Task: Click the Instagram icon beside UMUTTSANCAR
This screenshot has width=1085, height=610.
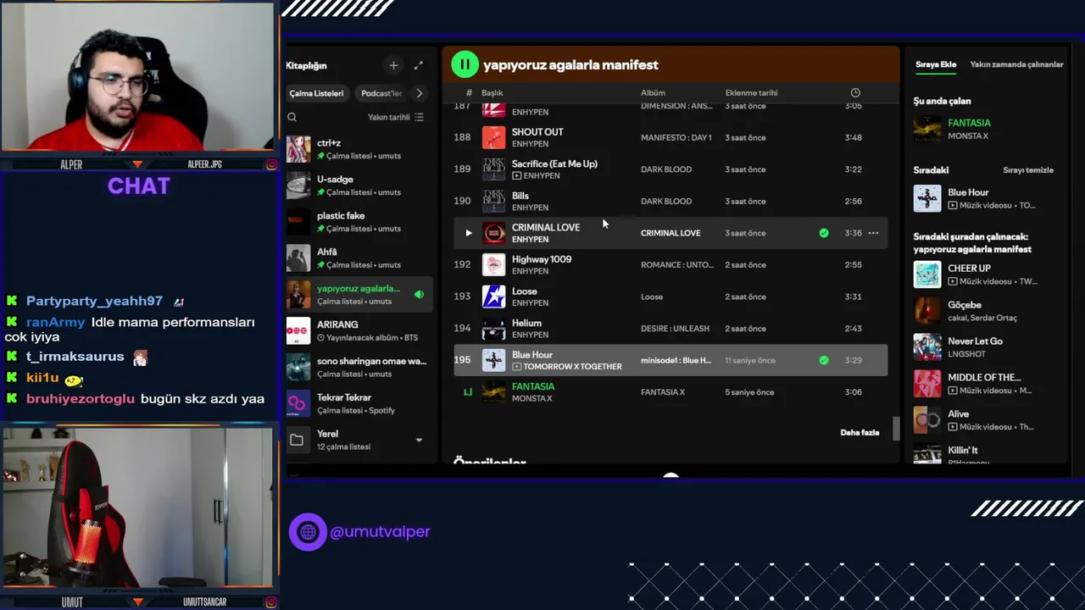Action: [272, 602]
